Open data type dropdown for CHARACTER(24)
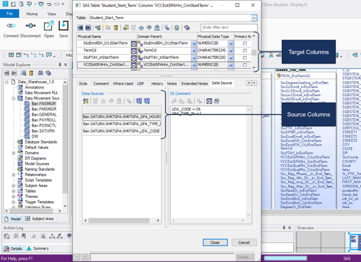The width and height of the screenshot is (361, 262). click(x=231, y=51)
